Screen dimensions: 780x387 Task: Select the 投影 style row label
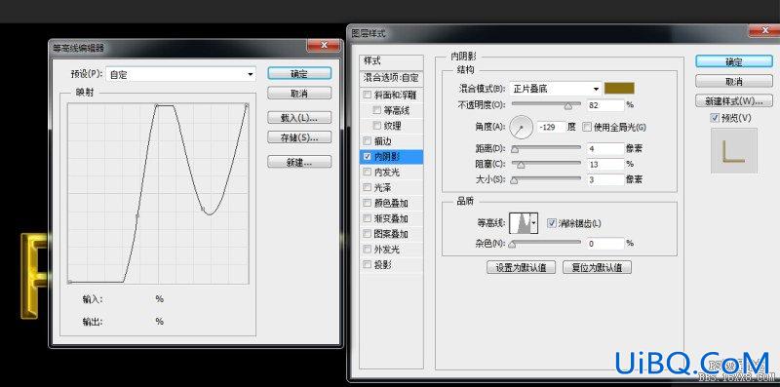pyautogui.click(x=382, y=264)
